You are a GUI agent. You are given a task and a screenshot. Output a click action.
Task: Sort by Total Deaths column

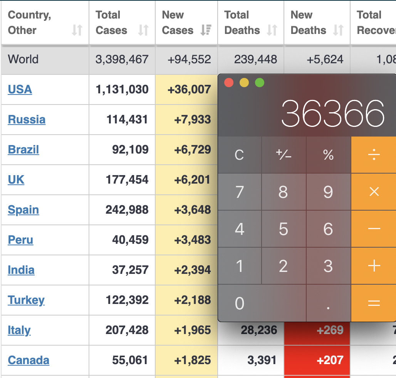pyautogui.click(x=272, y=30)
